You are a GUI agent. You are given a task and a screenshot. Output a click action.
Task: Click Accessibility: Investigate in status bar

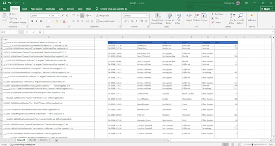point(23,145)
